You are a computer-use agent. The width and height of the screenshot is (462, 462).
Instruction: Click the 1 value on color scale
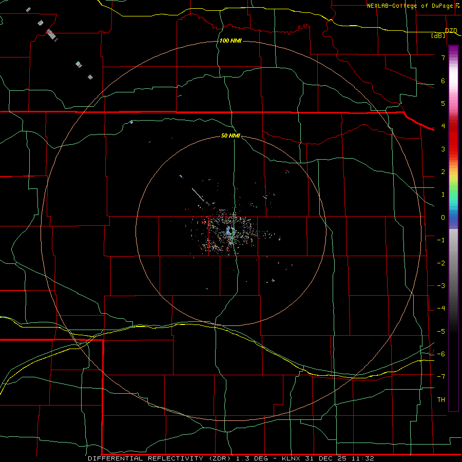[x=443, y=195]
